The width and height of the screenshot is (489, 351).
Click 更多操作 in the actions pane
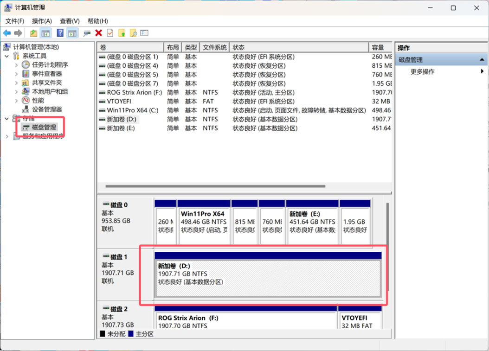423,72
